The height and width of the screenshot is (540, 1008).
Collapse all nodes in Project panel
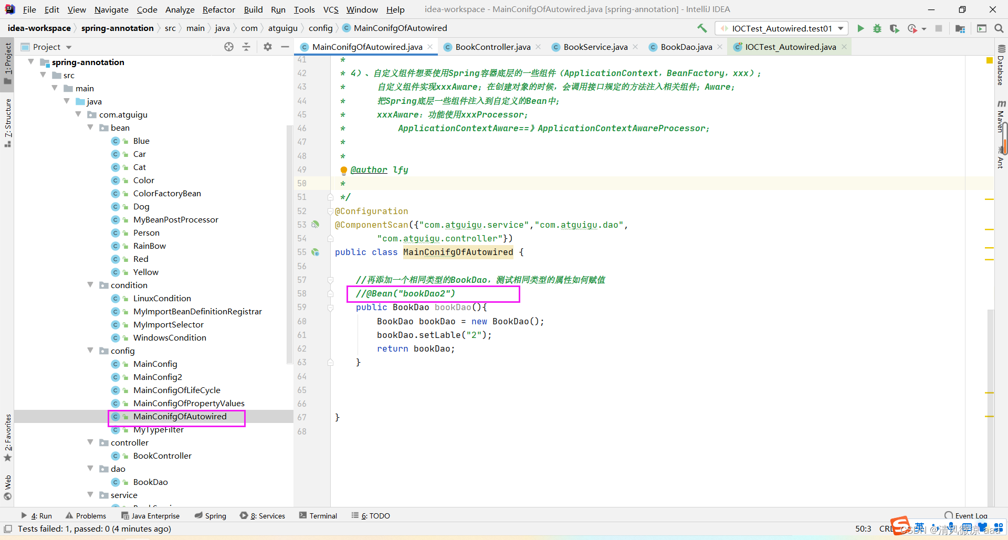[x=246, y=47]
